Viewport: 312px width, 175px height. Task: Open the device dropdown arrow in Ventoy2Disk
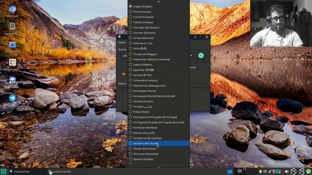(191, 55)
